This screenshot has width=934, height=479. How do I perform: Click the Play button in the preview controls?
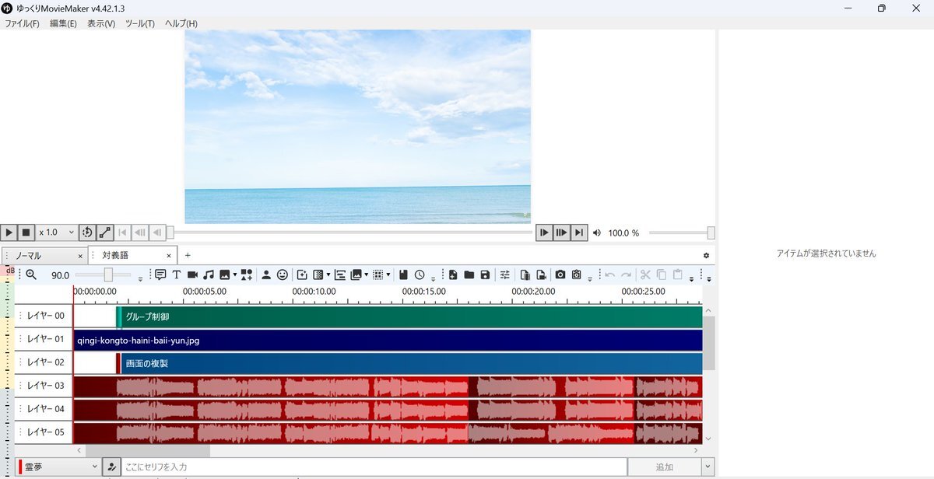pyautogui.click(x=9, y=233)
